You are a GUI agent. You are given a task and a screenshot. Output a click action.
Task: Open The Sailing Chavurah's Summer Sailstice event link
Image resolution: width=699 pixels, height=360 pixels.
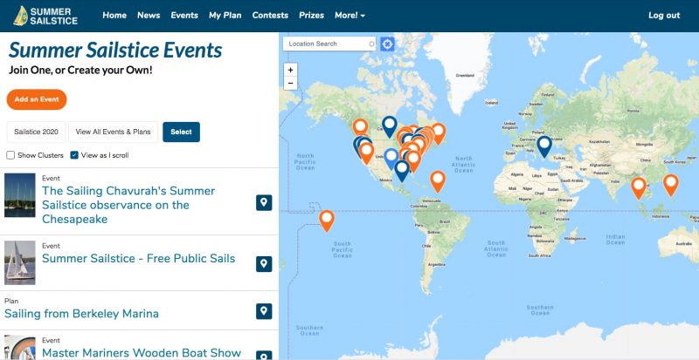tap(128, 205)
